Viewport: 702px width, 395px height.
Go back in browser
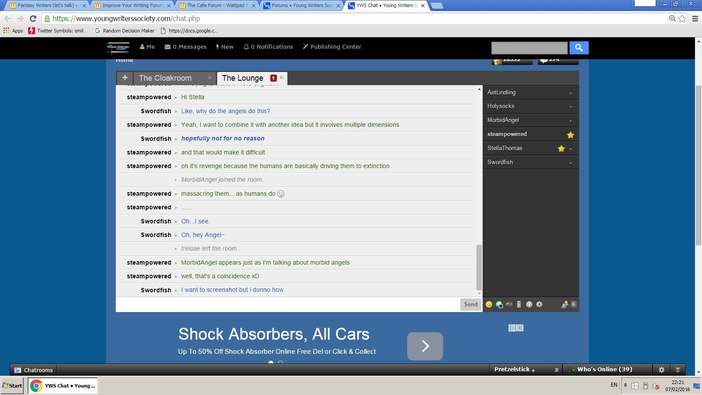[x=7, y=18]
